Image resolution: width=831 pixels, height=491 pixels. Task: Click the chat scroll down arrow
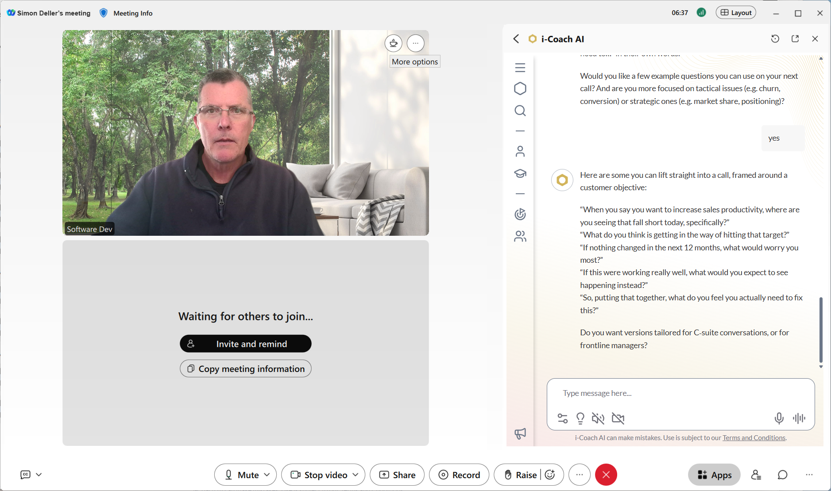(821, 367)
